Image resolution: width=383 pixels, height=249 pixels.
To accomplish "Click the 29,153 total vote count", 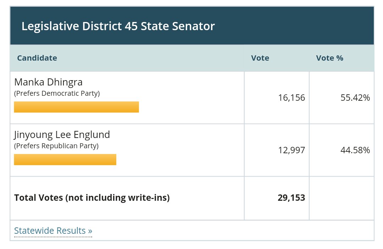I will tap(292, 198).
